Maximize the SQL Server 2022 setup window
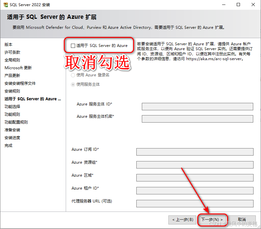This screenshot has width=261, height=229. tap(238, 5)
